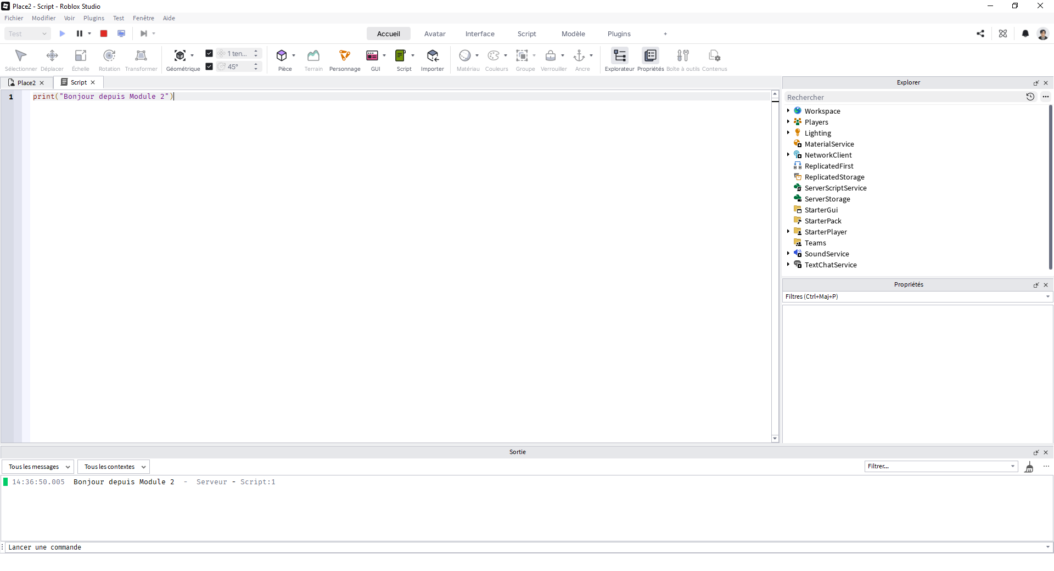Click the Ancre anchor icon

click(579, 55)
